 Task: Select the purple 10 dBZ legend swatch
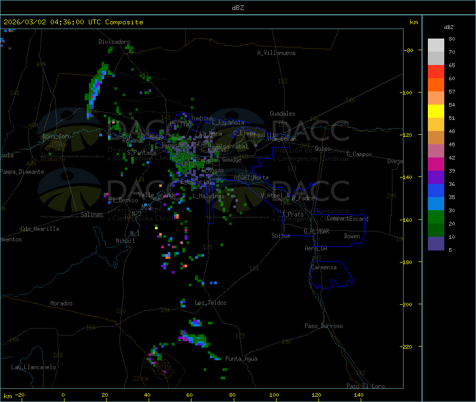tap(436, 244)
